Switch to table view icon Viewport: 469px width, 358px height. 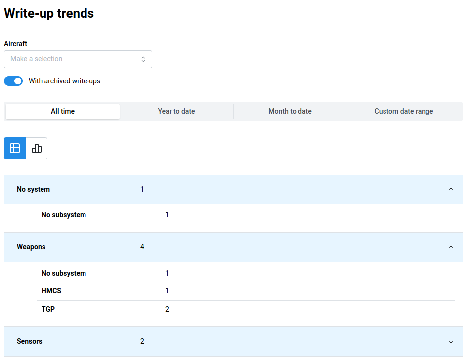15,148
